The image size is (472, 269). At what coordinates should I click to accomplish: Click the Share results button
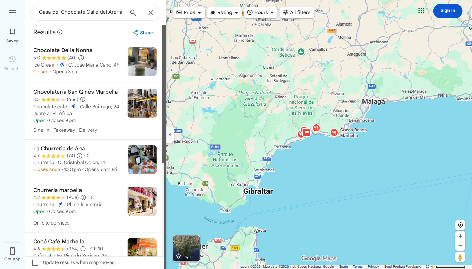coord(143,33)
